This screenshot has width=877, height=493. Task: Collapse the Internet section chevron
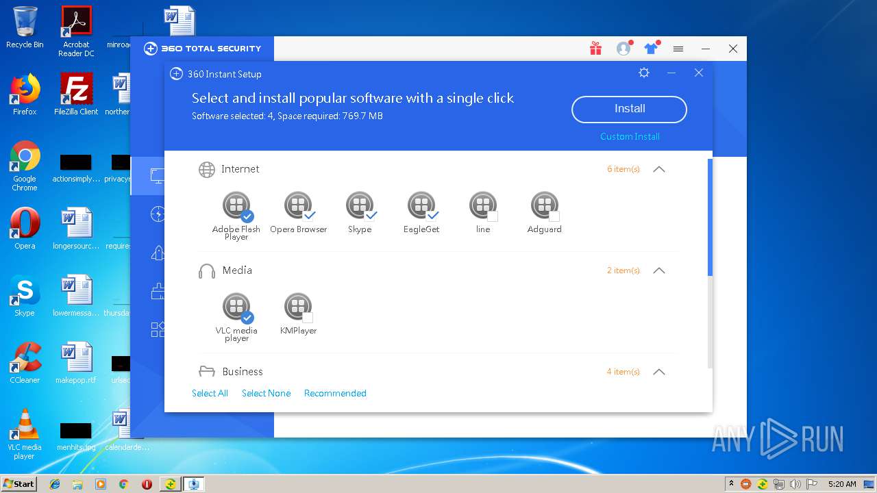pyautogui.click(x=659, y=169)
